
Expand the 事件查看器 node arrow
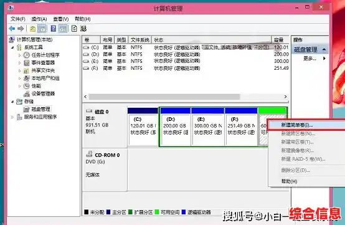point(19,63)
